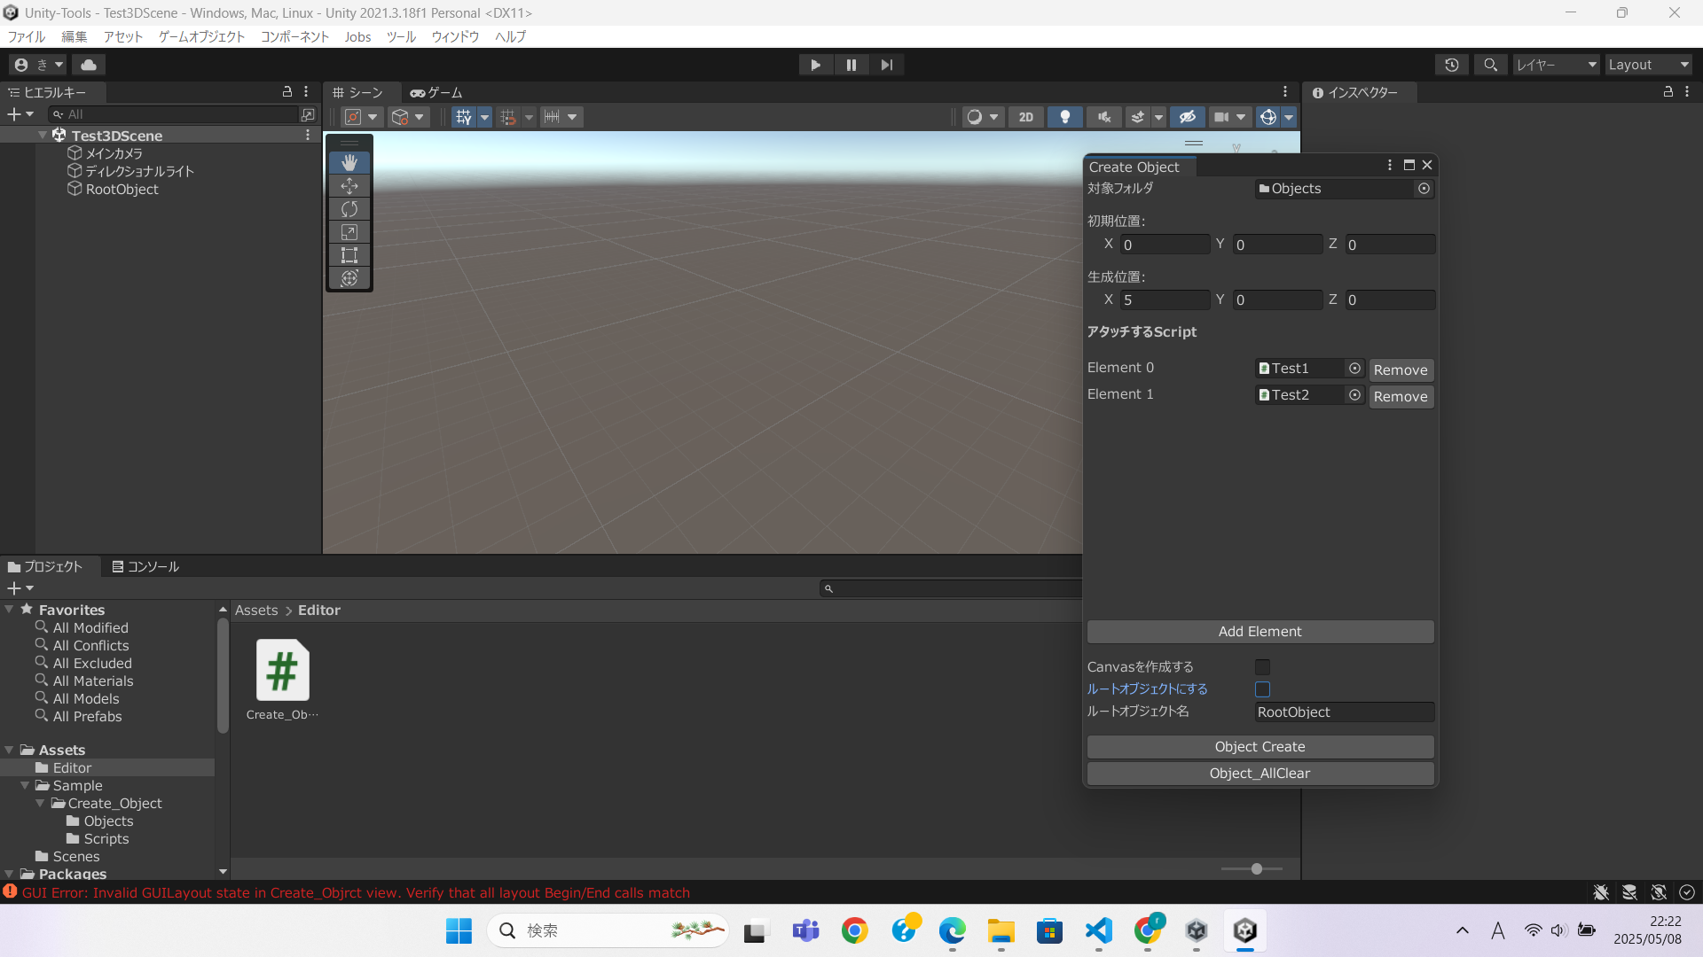The height and width of the screenshot is (957, 1703).
Task: Open the コンポーネント menu
Action: point(294,36)
